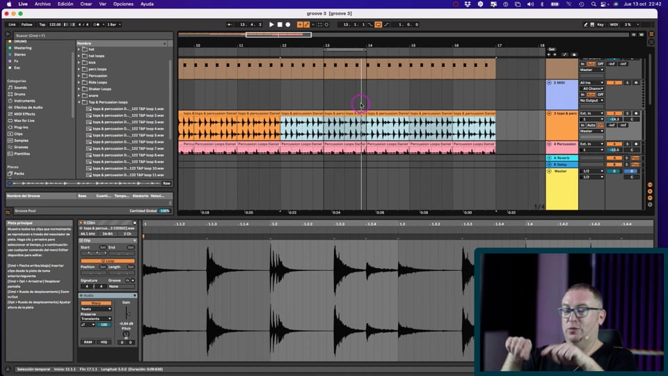Open Archivo menu
Screen dimensions: 668x376
click(42, 4)
